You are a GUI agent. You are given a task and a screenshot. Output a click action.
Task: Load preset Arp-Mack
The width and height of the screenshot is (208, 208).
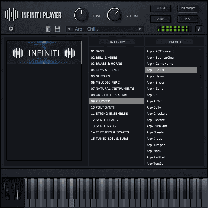[171, 151]
